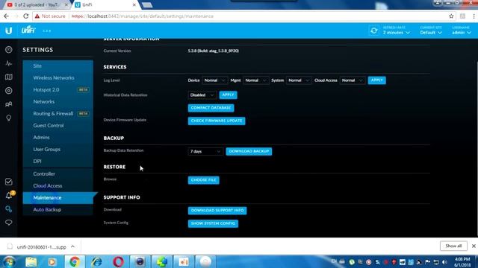
Task: Open the System log level dropdown
Action: pyautogui.click(x=299, y=80)
